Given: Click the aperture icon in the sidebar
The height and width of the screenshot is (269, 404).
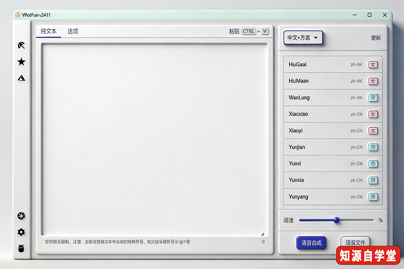Looking at the screenshot, I should [x=21, y=216].
